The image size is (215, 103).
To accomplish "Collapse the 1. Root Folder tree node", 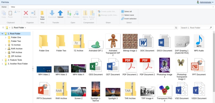I will (x=2, y=34).
